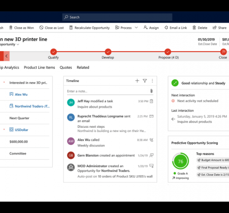Click the email icon on Ruprecht's entry
Screen dimensions: 229x213
pos(151,116)
